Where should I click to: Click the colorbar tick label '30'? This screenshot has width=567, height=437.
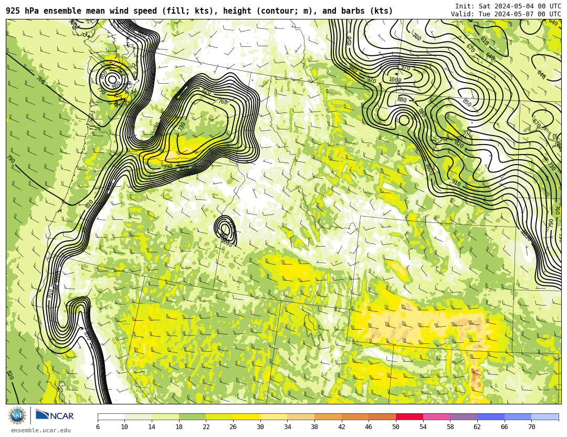[x=260, y=427]
